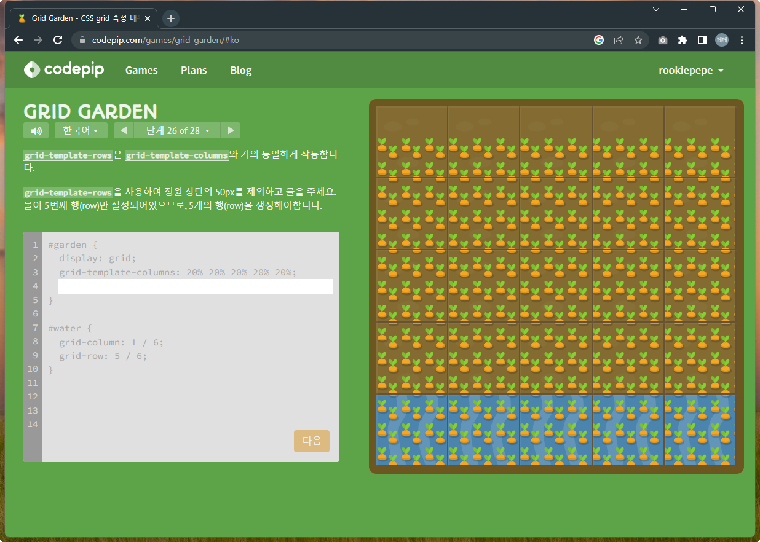Viewport: 760px width, 542px height.
Task: Bookmark this page with star icon
Action: coord(638,40)
